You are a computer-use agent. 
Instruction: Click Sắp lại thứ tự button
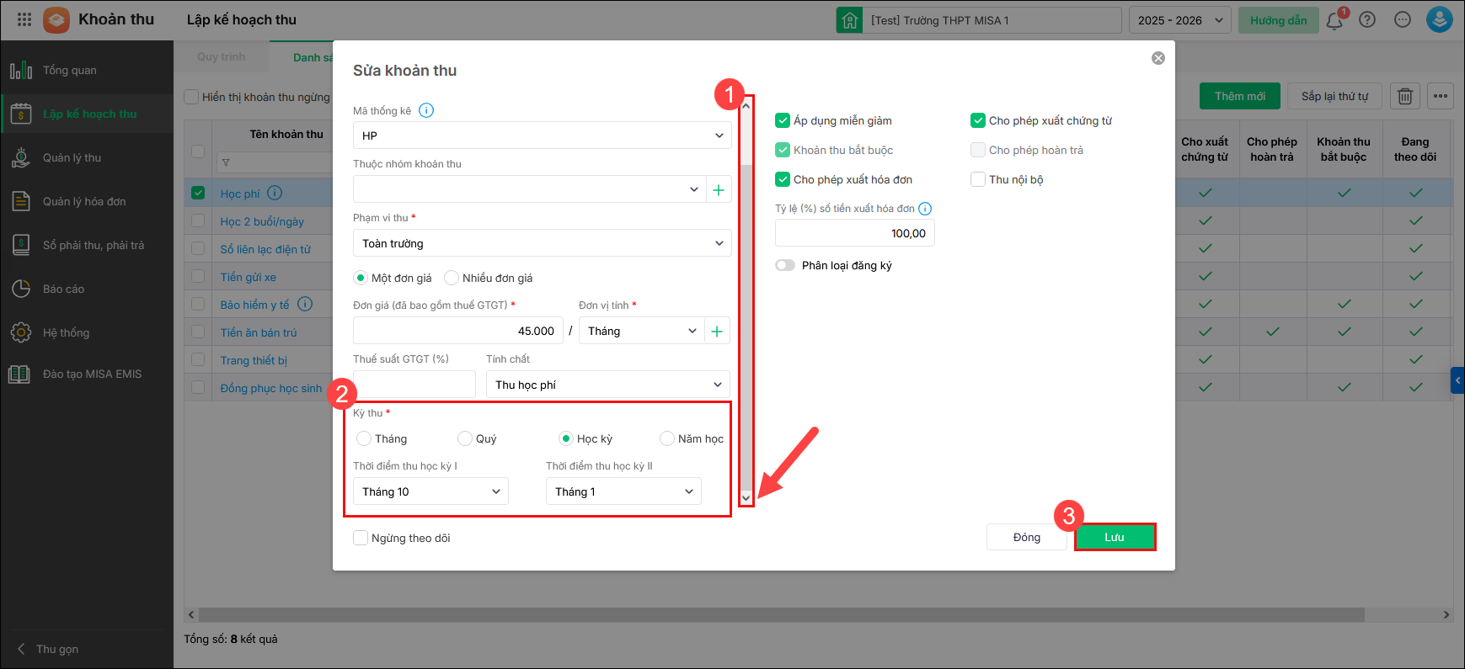click(x=1335, y=96)
